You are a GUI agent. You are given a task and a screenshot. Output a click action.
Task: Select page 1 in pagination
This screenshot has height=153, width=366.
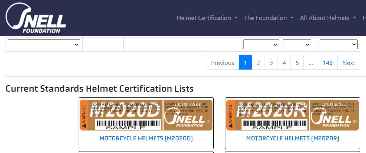[x=245, y=62]
